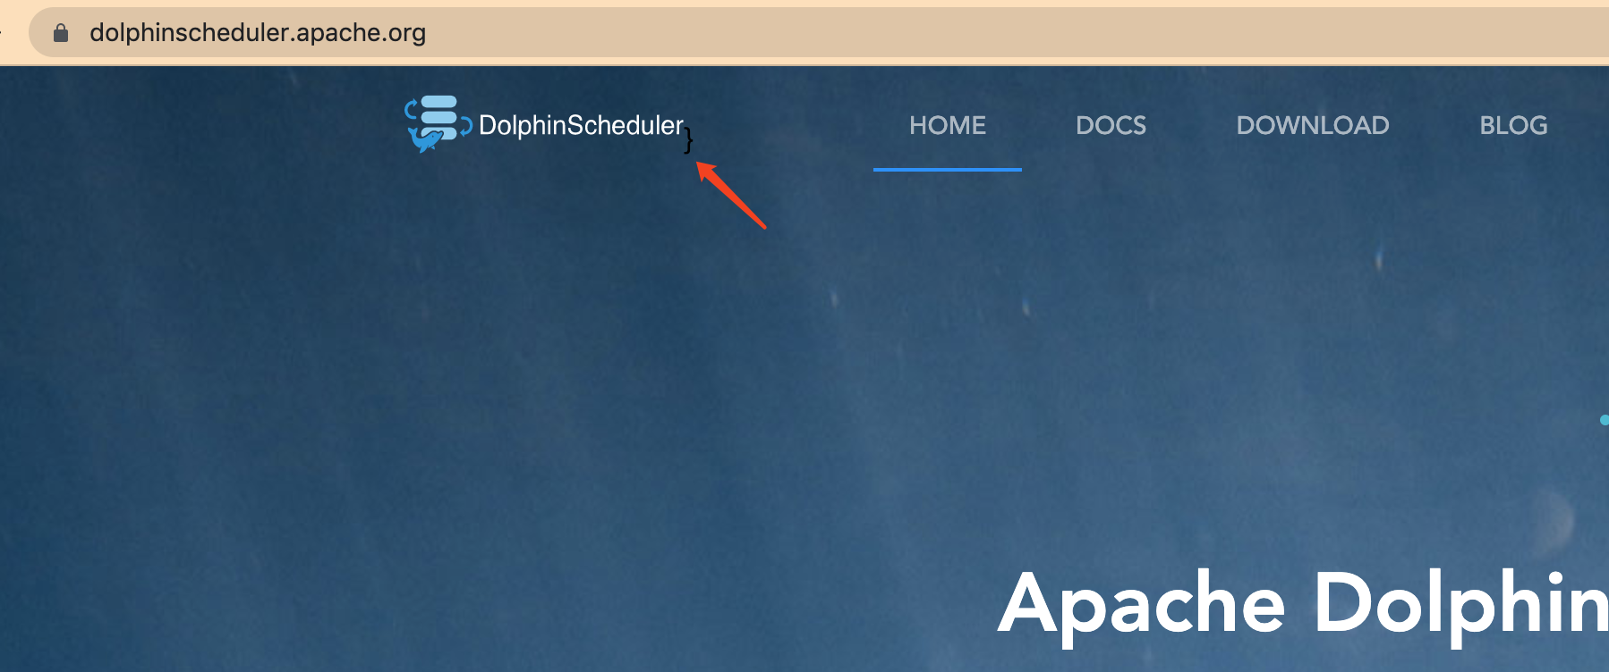
Task: Click the stray closing brace after the logo
Action: pyautogui.click(x=688, y=140)
